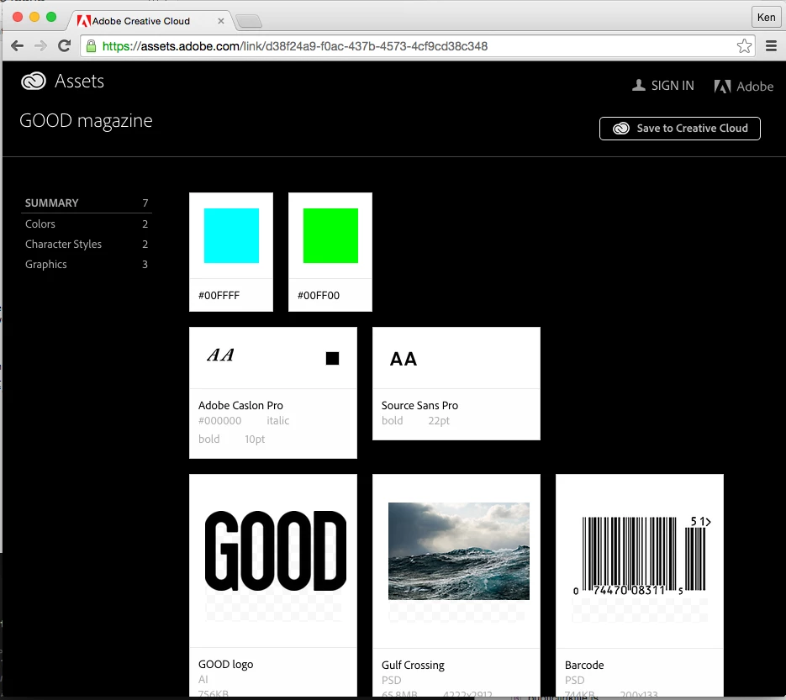This screenshot has width=786, height=700.
Task: Open the Gulf Crossing ocean thumbnail
Action: click(459, 551)
